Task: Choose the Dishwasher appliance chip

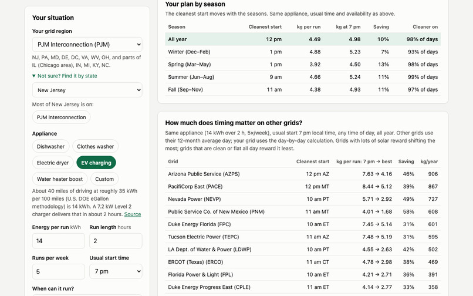Action: pos(50,146)
